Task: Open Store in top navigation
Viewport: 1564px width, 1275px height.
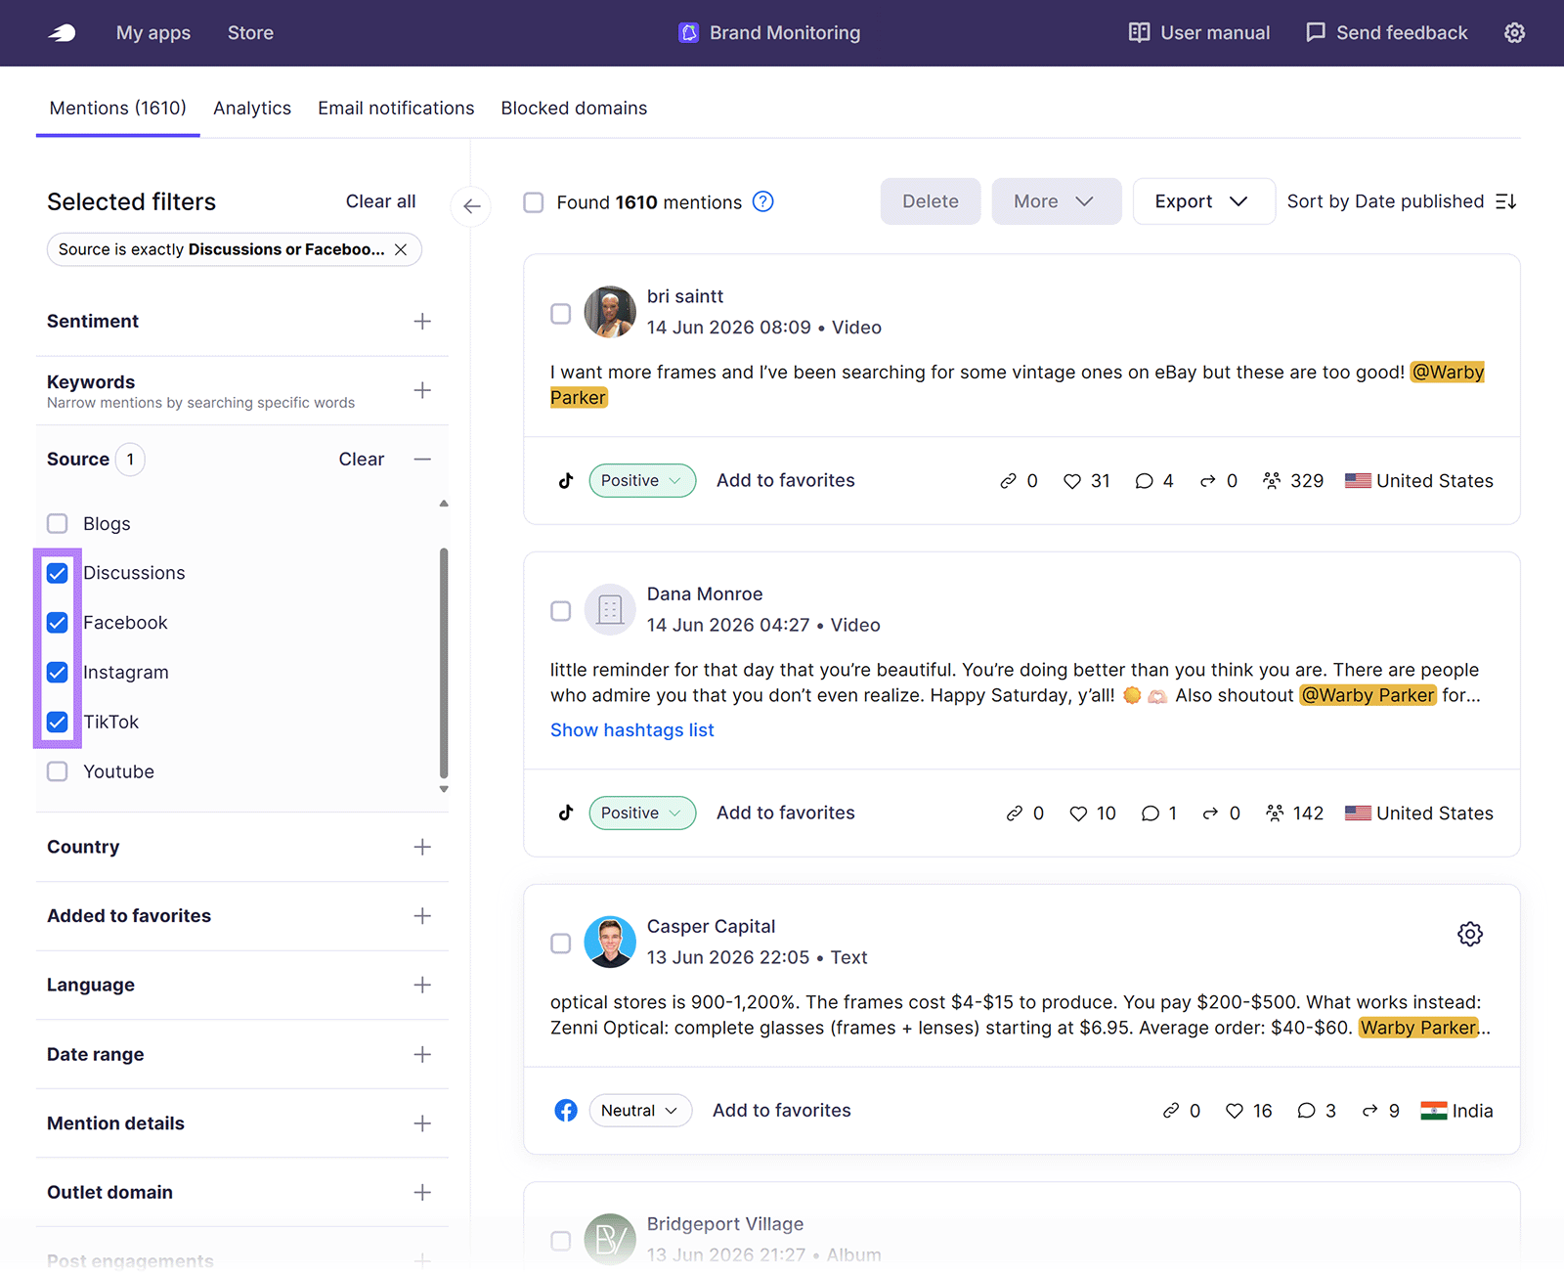Action: tap(250, 33)
